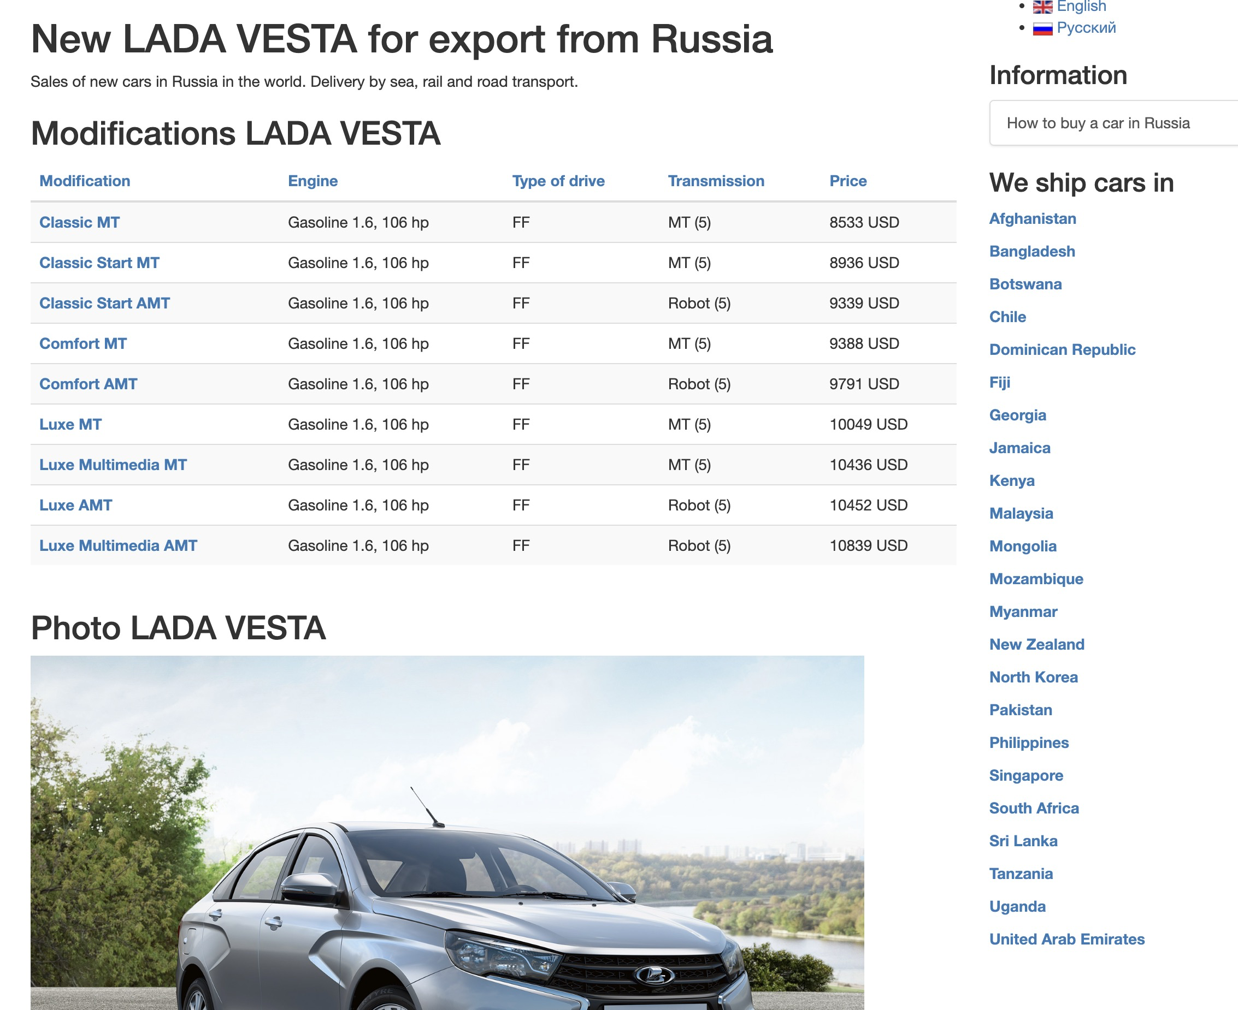Open the Classic MT modification

(x=79, y=222)
